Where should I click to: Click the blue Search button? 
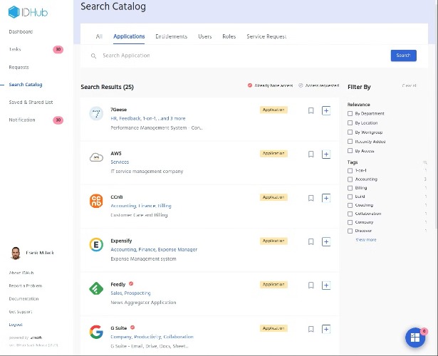pyautogui.click(x=404, y=56)
